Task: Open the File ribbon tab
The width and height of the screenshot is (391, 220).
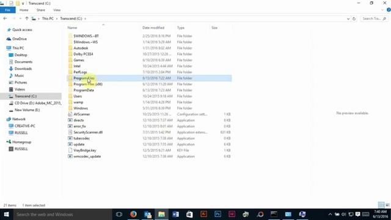Action: 7,10
